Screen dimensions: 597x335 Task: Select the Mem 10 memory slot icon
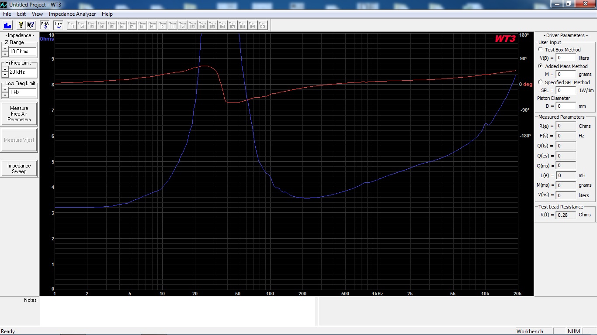tap(162, 25)
